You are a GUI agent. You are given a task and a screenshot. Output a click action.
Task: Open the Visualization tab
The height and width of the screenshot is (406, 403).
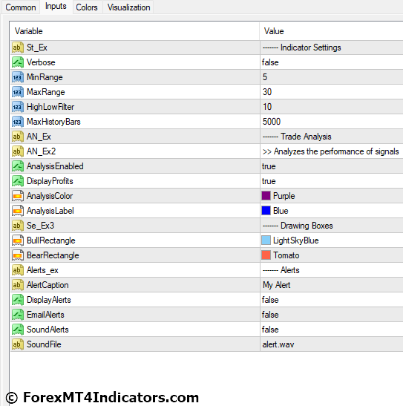point(128,7)
